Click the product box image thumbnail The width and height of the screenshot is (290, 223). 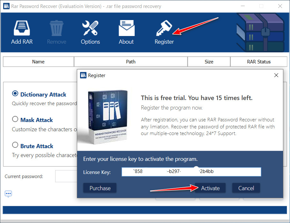coord(108,117)
